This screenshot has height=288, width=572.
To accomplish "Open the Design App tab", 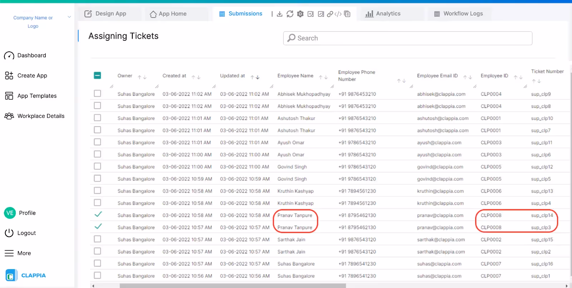I will pyautogui.click(x=105, y=14).
